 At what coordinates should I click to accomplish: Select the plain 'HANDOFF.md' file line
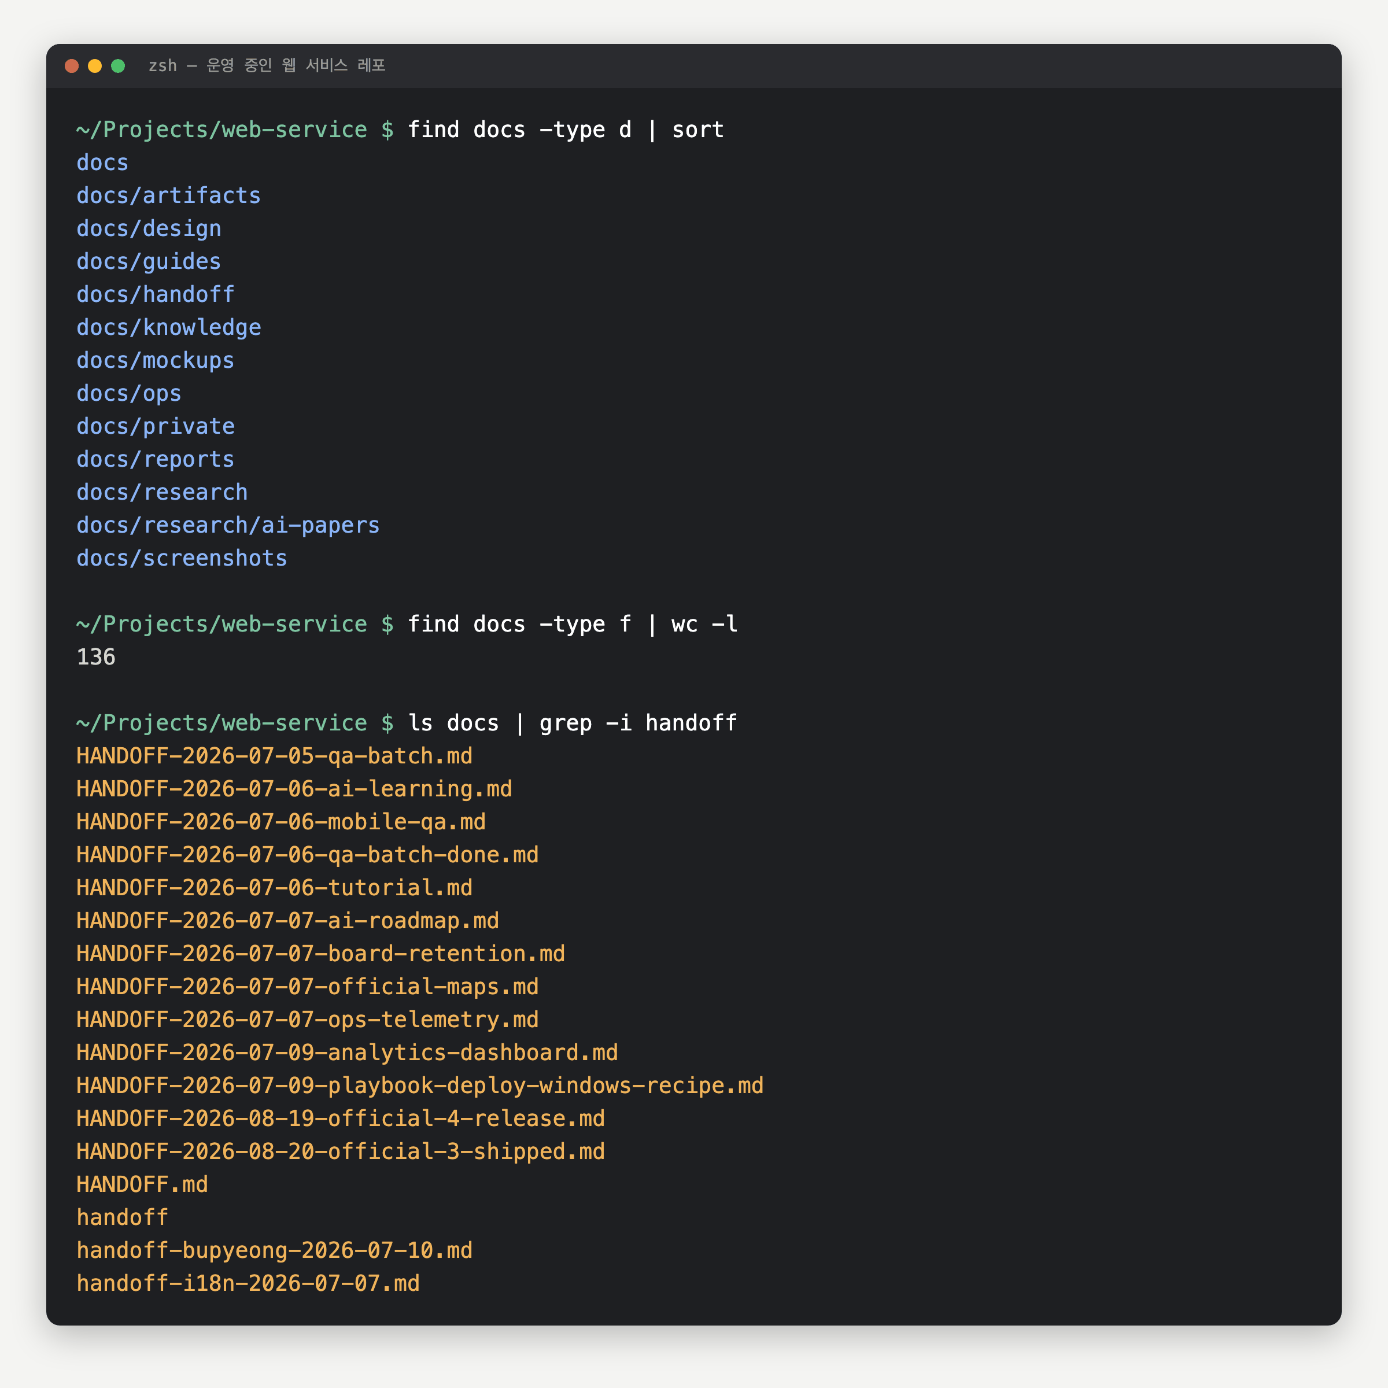(142, 1184)
